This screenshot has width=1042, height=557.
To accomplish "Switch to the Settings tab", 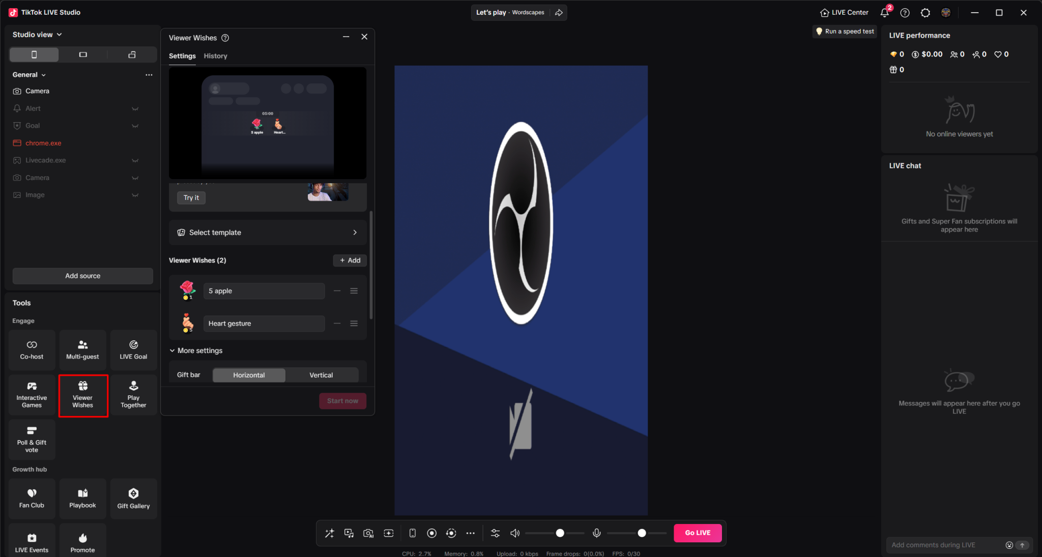I will point(182,56).
